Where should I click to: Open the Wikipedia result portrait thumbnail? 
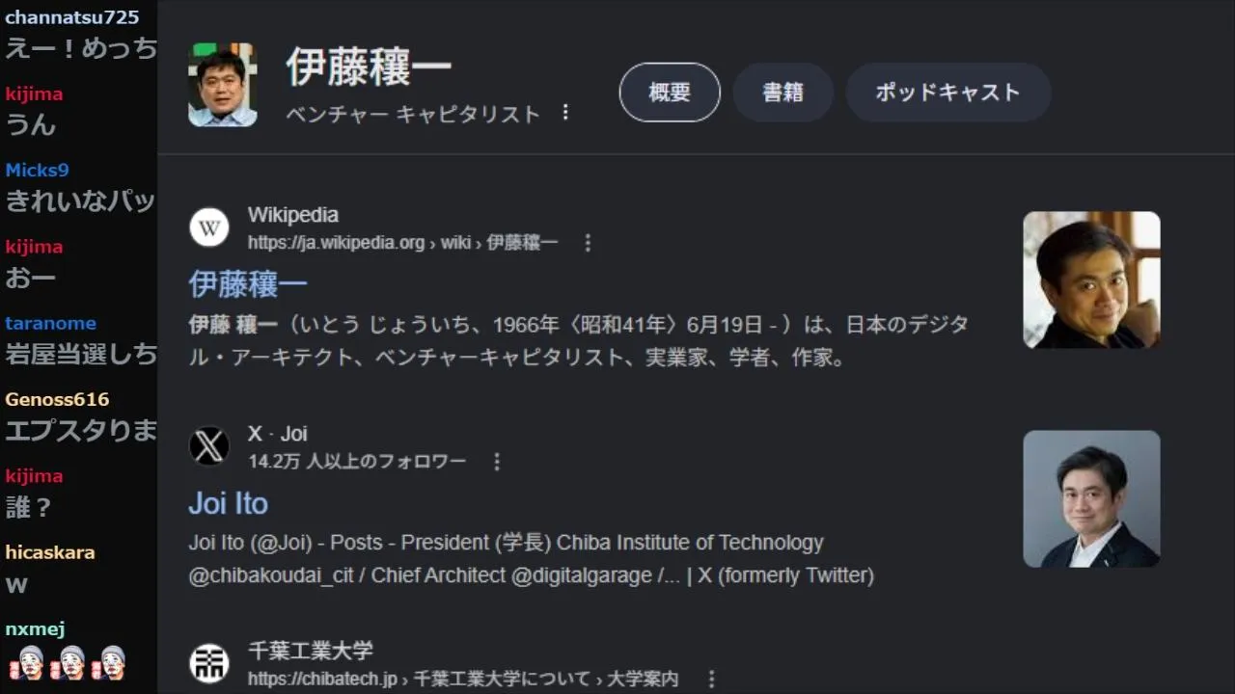1091,280
